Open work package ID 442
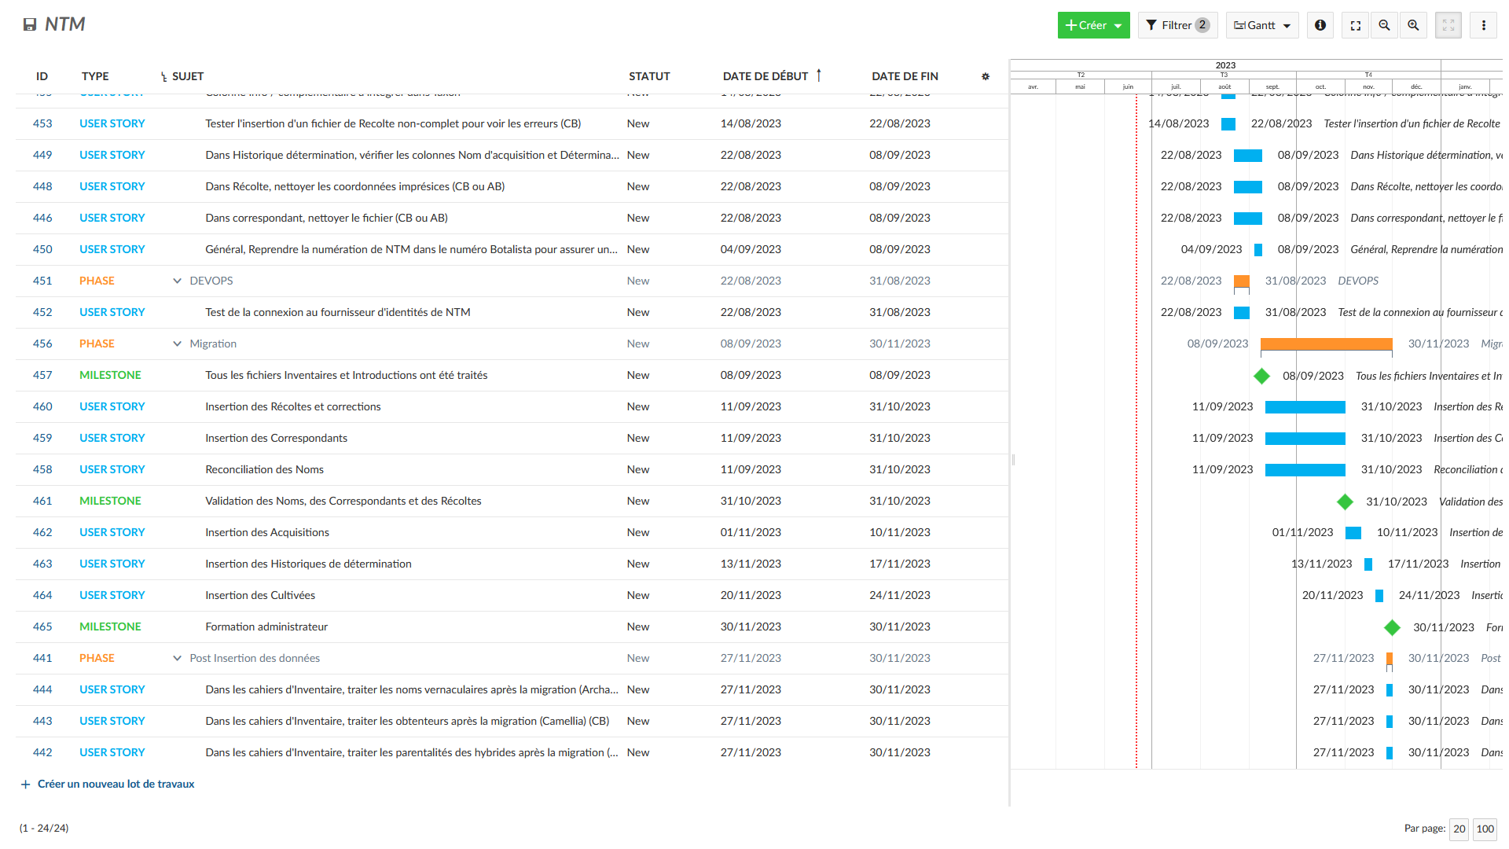 [42, 752]
